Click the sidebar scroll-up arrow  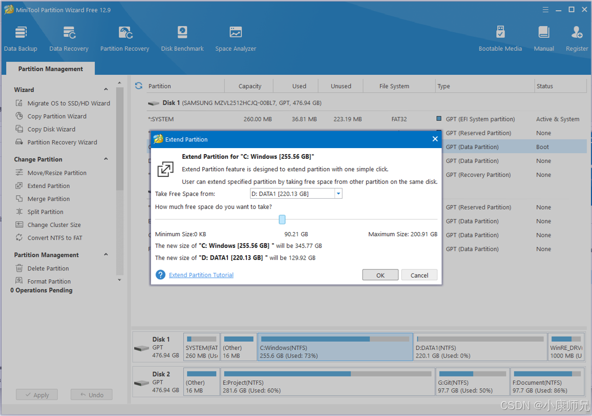click(x=120, y=83)
